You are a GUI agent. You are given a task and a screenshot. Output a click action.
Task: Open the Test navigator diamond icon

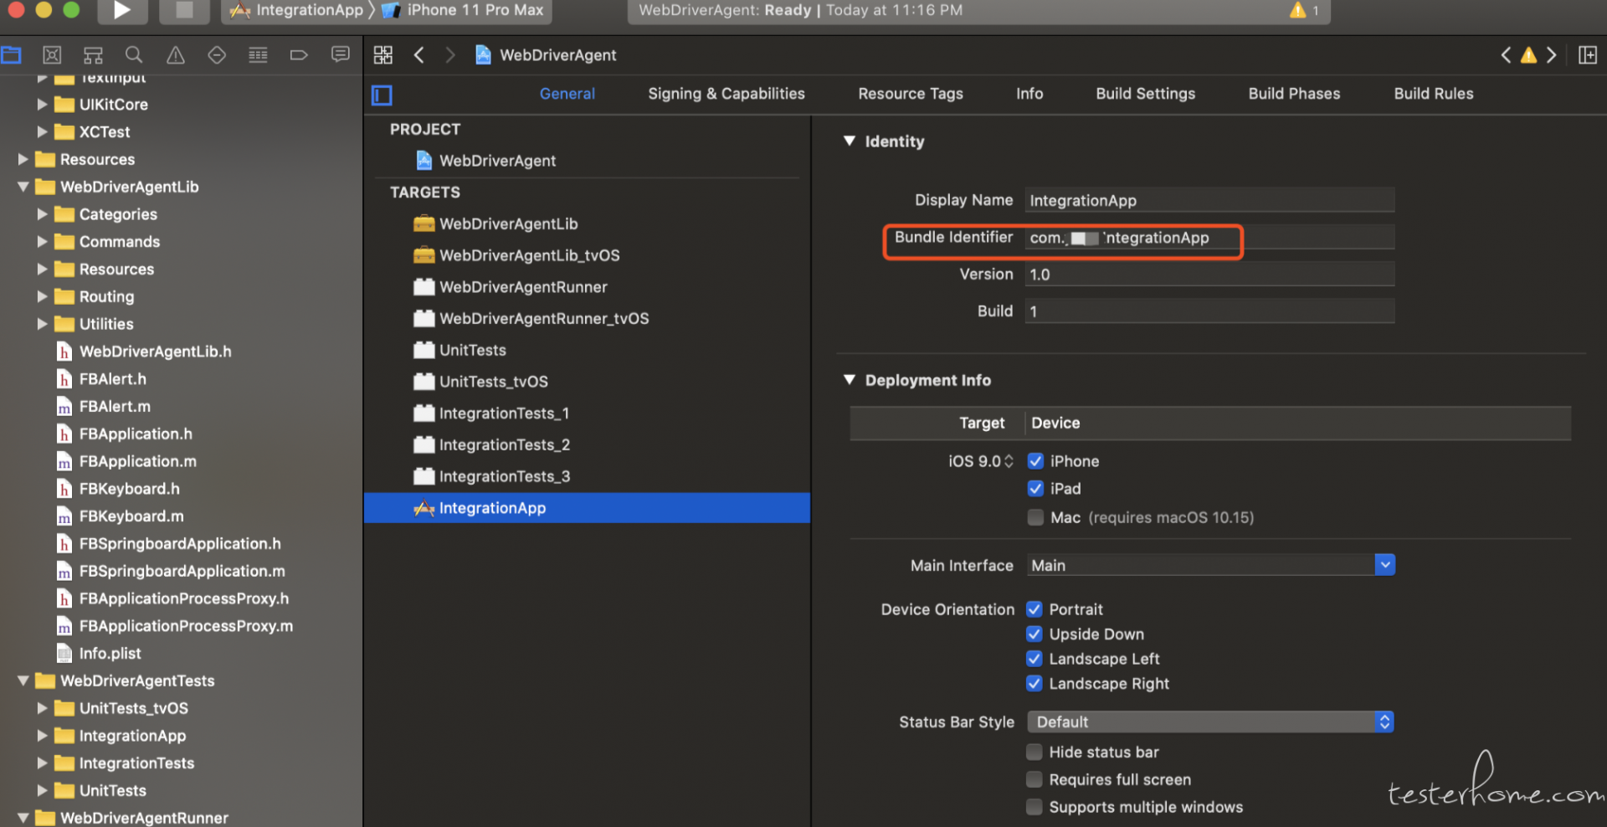click(217, 55)
